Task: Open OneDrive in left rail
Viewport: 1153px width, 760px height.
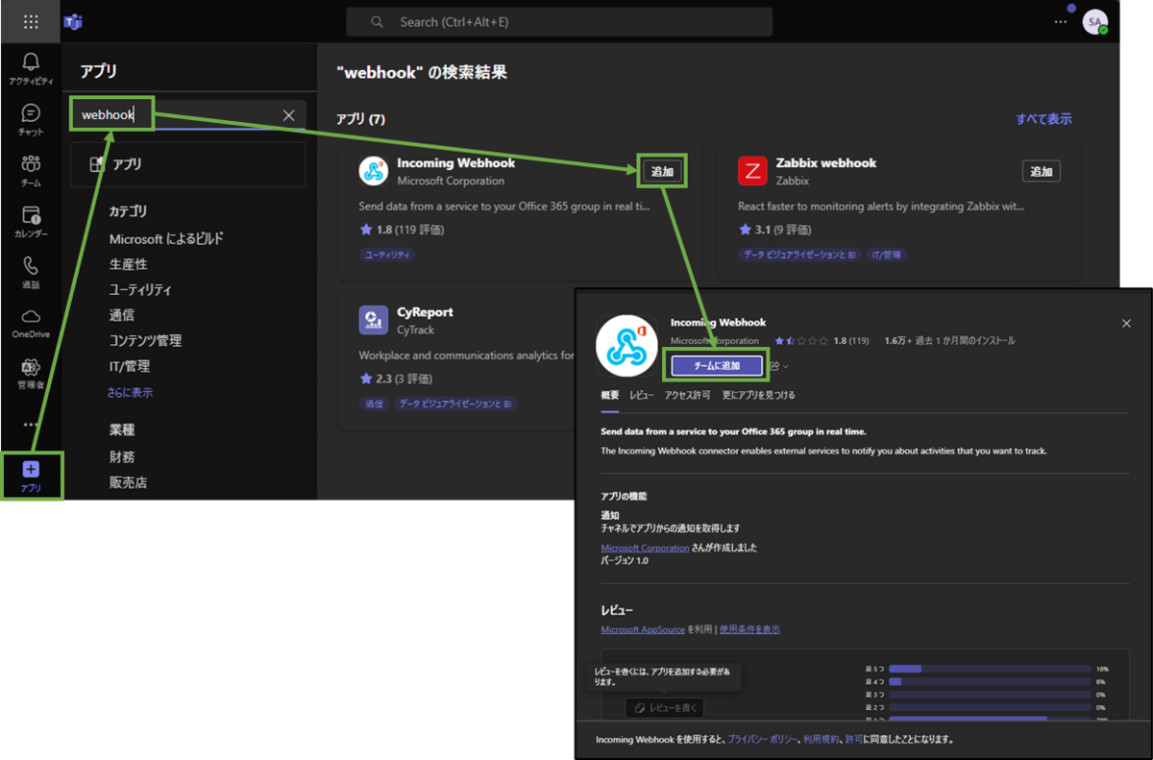Action: [31, 323]
